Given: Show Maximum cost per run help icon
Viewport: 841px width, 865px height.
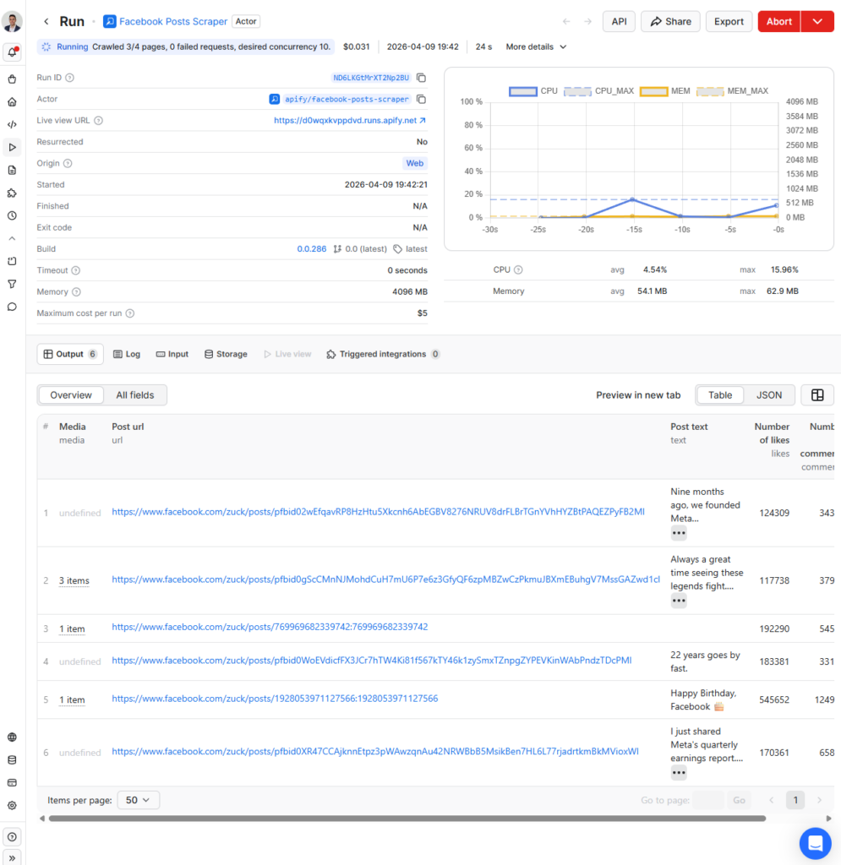Looking at the screenshot, I should point(129,313).
